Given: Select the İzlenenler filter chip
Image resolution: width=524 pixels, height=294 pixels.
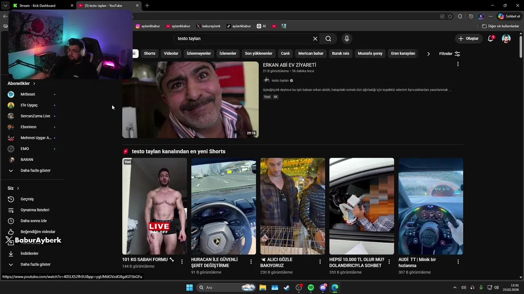Looking at the screenshot, I should (x=228, y=53).
